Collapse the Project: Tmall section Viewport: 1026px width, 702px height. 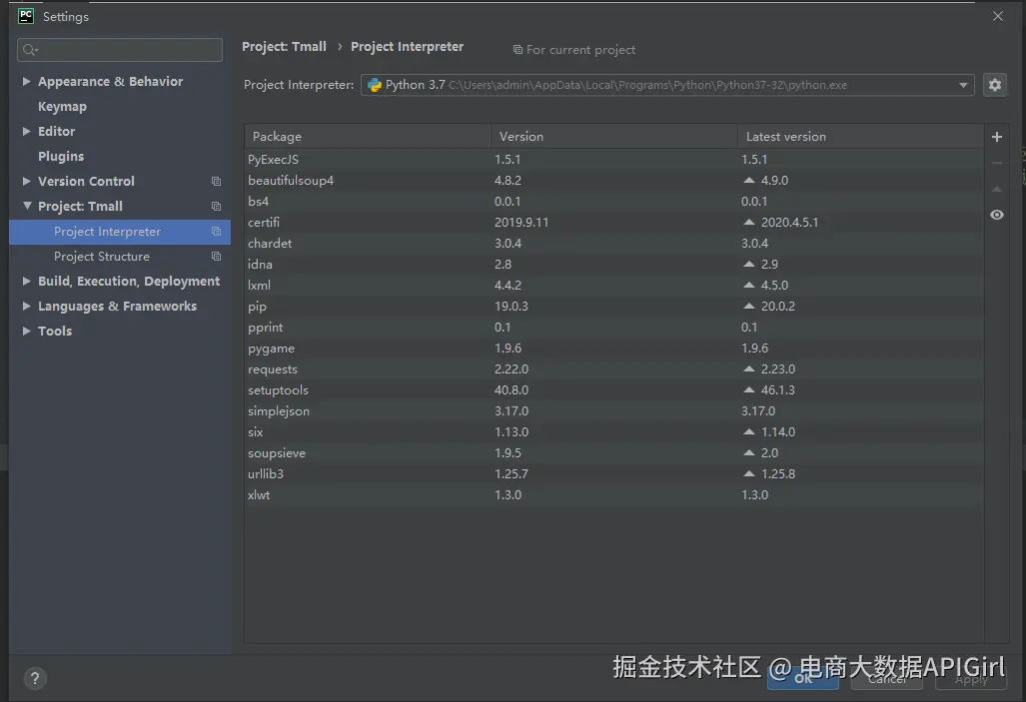[x=25, y=206]
